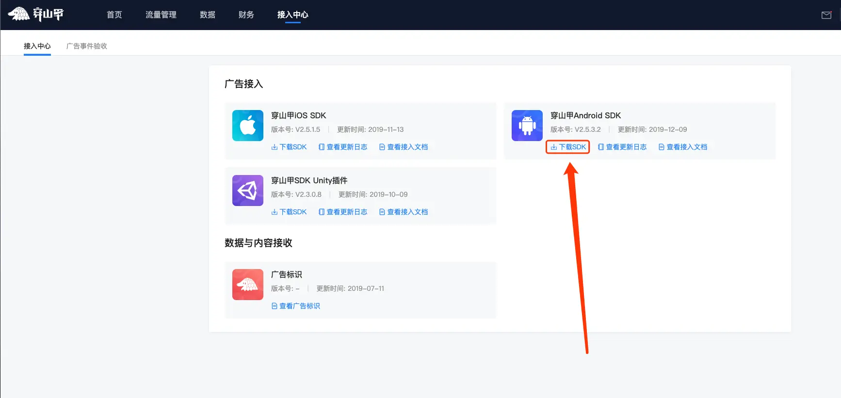View Android SDK 查看更新日志
Image resolution: width=841 pixels, height=398 pixels.
(x=622, y=147)
